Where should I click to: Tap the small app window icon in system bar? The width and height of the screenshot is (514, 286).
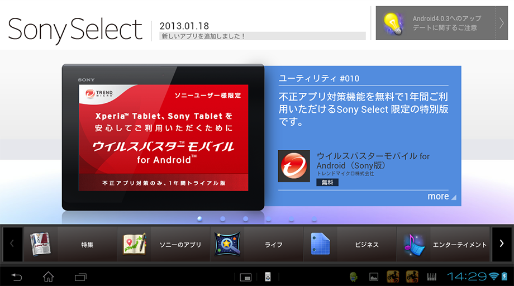click(x=245, y=277)
